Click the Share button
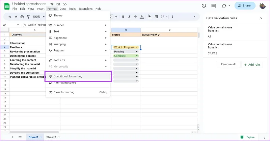 point(245,6)
